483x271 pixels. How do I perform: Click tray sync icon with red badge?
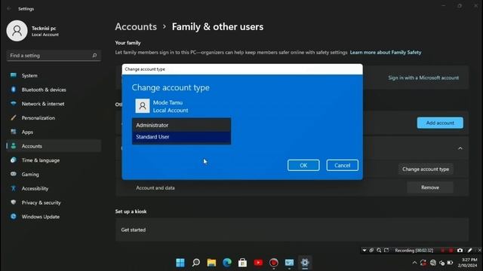click(423, 263)
